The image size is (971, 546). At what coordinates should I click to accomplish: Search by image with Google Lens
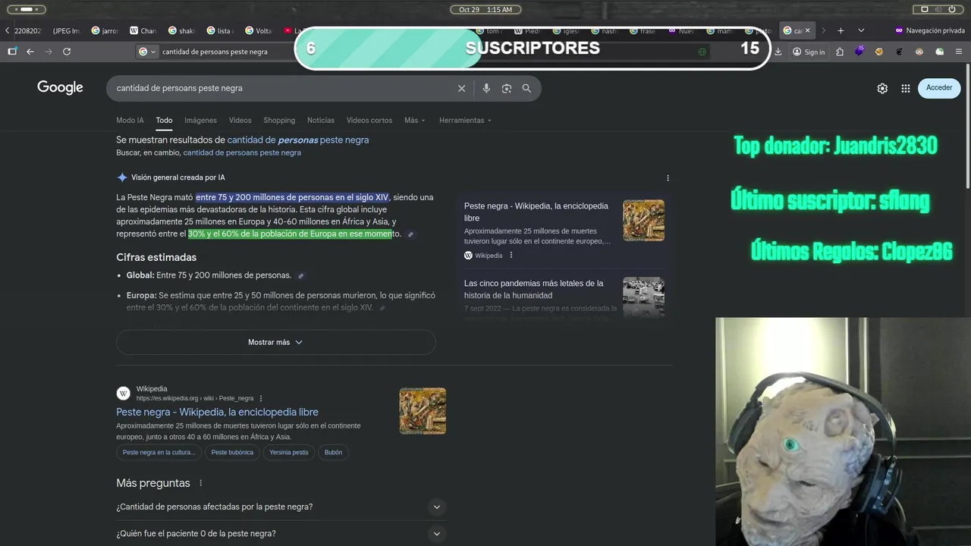pyautogui.click(x=507, y=88)
